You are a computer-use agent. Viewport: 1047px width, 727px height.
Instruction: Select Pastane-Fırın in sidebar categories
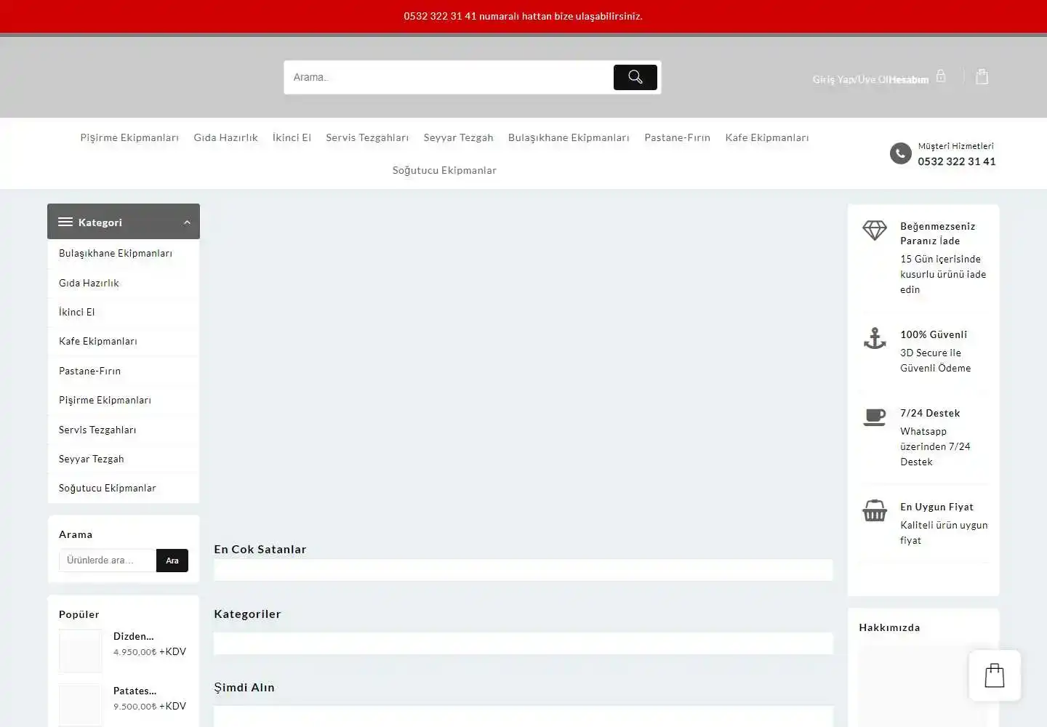[x=89, y=371]
